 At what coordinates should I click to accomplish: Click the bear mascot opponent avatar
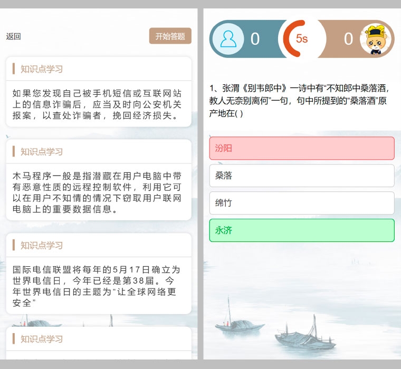click(377, 38)
